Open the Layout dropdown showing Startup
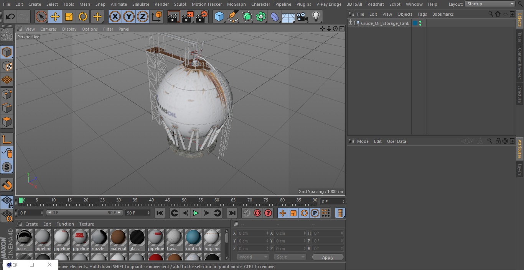524x270 pixels. pos(490,4)
